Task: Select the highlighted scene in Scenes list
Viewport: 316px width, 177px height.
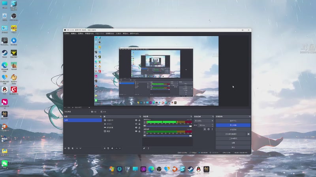Action: 83,120
